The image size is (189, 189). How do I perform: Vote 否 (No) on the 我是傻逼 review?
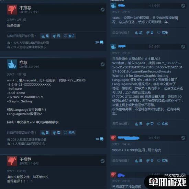pos(56,36)
